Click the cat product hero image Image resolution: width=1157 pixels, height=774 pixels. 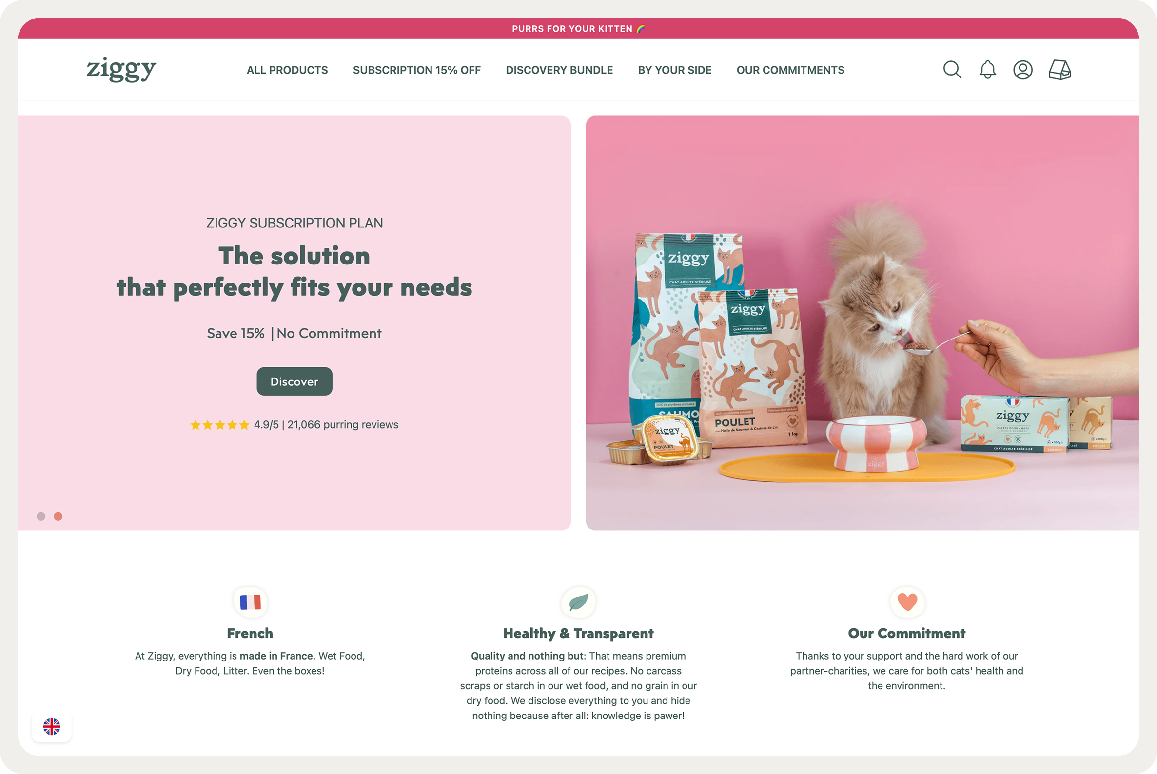point(862,323)
